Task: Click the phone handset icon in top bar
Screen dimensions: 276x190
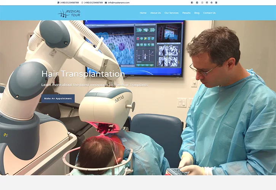Action: pos(59,3)
